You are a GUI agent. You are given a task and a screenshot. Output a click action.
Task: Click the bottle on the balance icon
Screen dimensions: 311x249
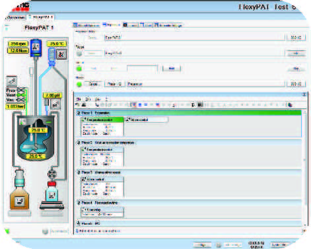tap(52, 195)
